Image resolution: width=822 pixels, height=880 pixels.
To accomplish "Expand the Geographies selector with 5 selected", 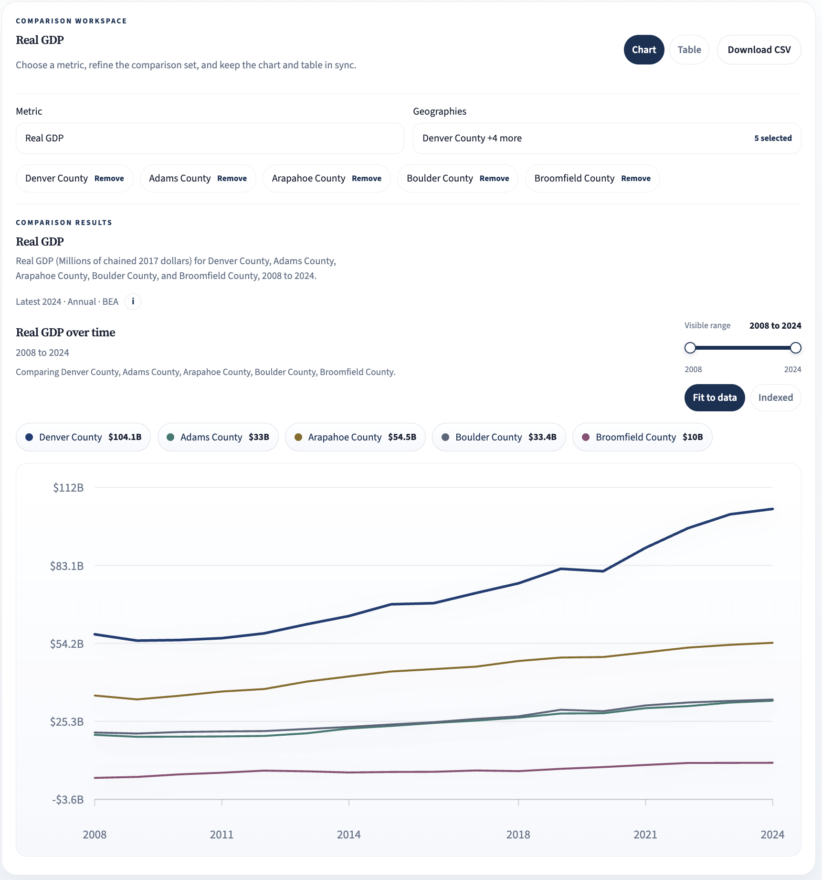I will coord(607,138).
